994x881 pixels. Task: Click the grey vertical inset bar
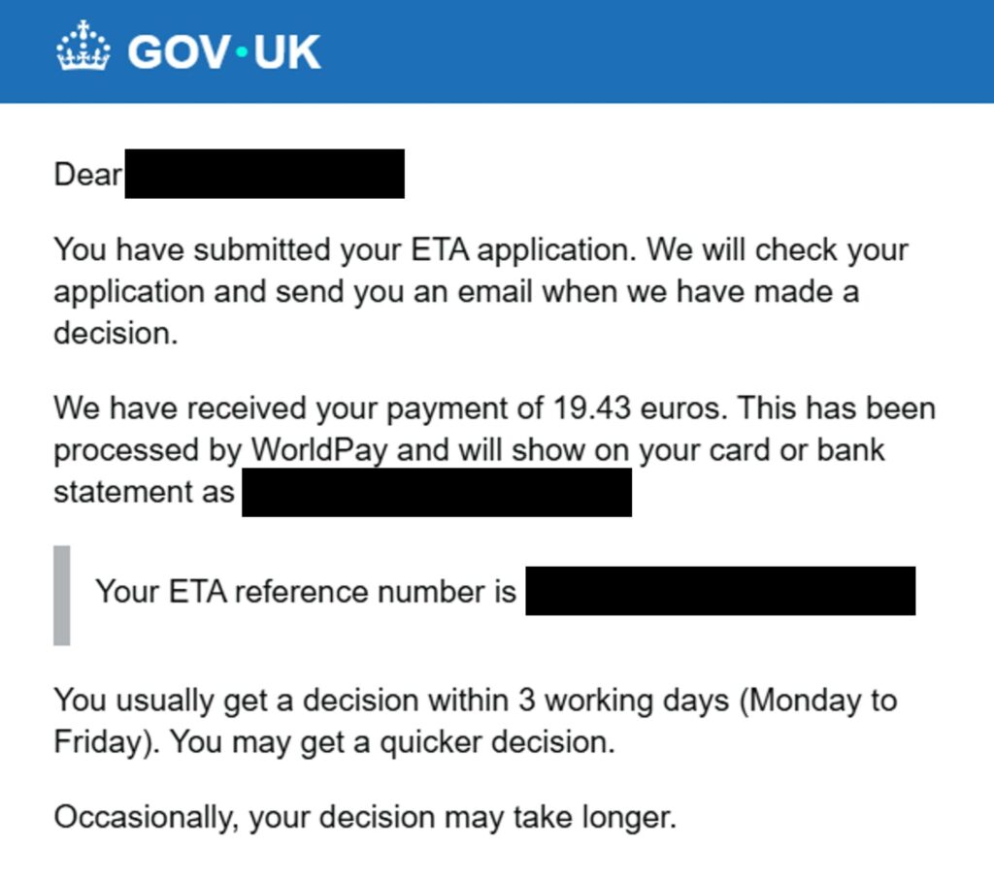click(61, 595)
